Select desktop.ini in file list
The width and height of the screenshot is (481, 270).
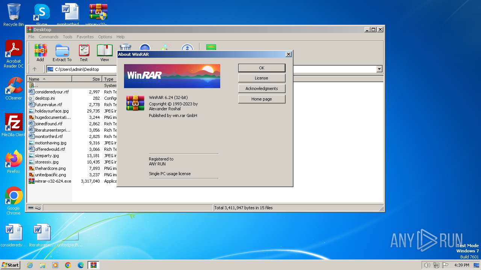pyautogui.click(x=45, y=98)
